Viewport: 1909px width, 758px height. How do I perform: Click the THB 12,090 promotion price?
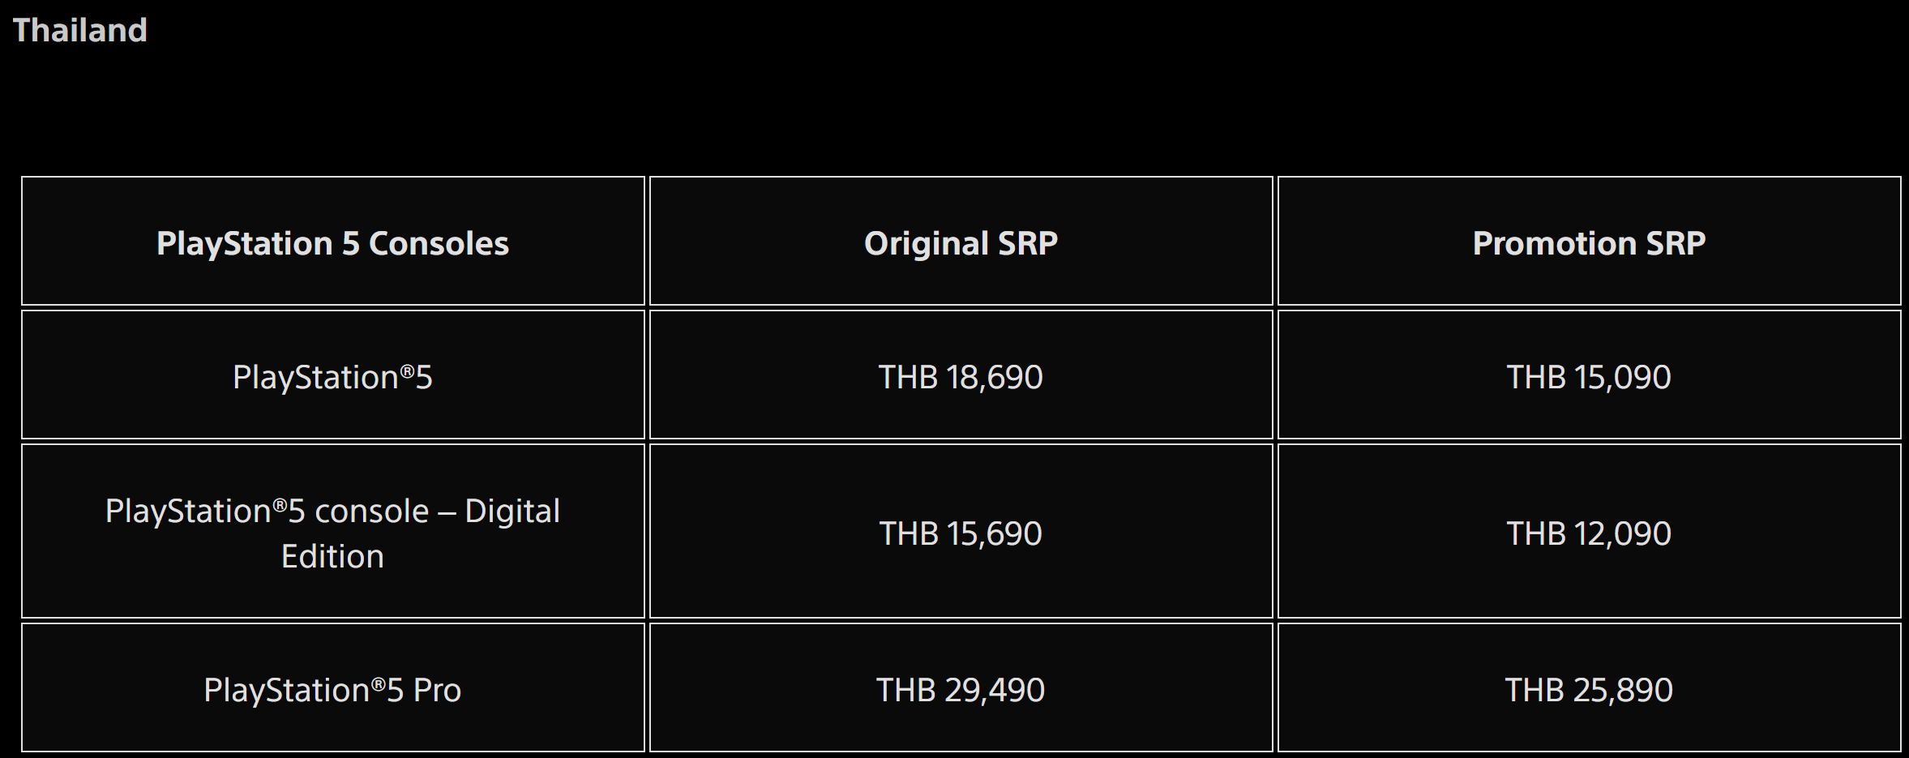pos(1589,533)
